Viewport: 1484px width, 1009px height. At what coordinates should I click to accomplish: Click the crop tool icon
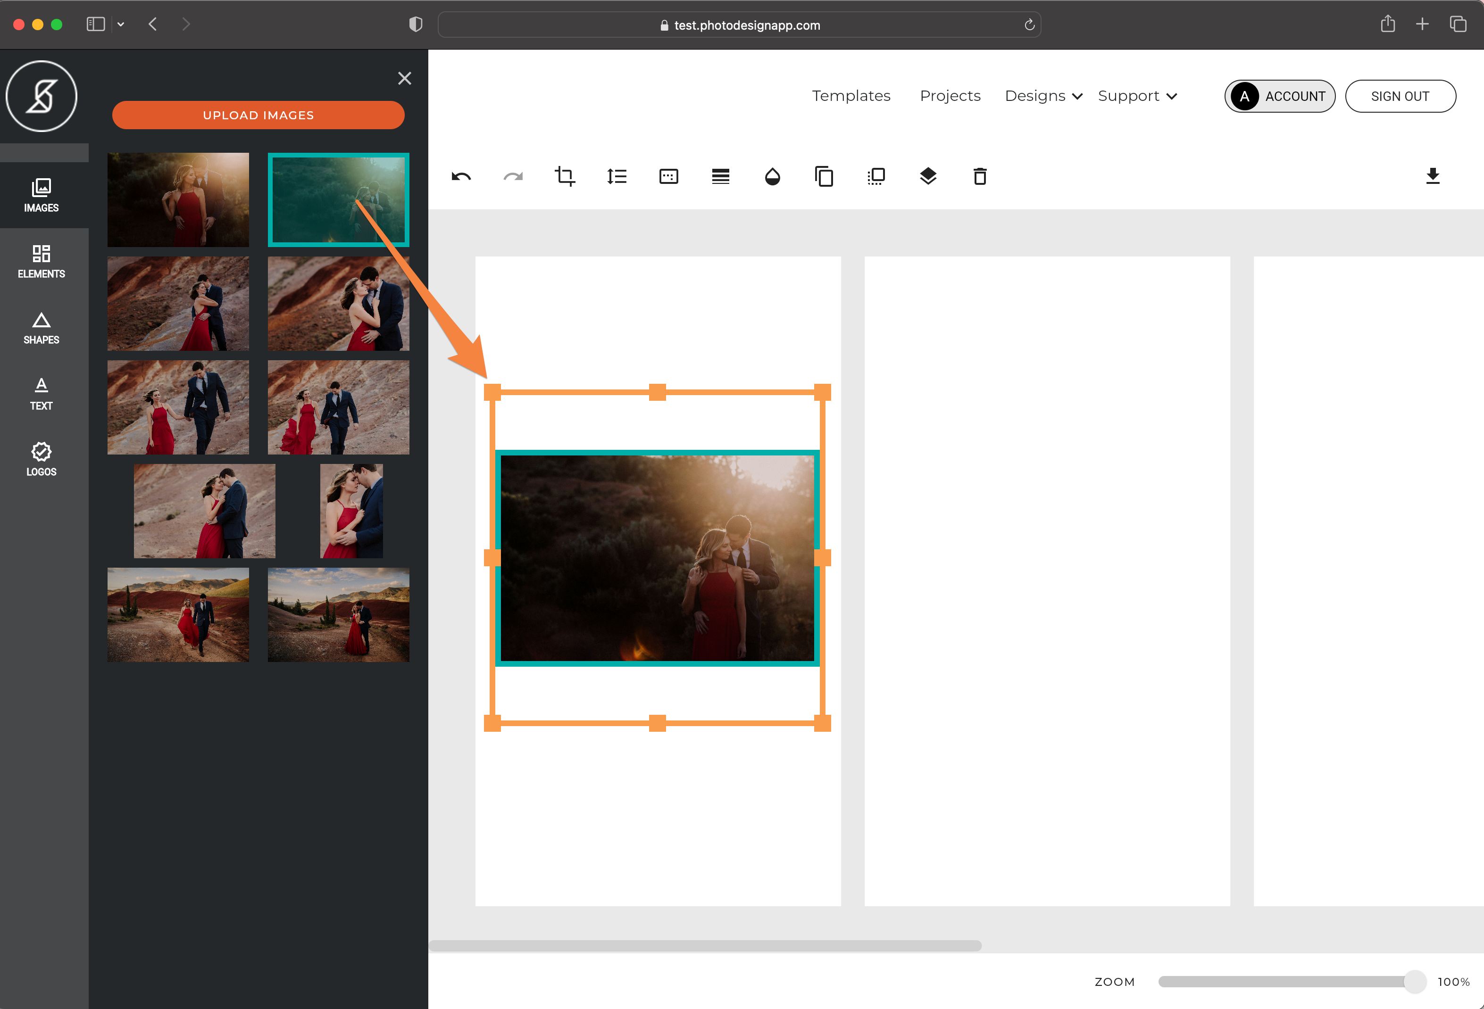click(x=565, y=176)
